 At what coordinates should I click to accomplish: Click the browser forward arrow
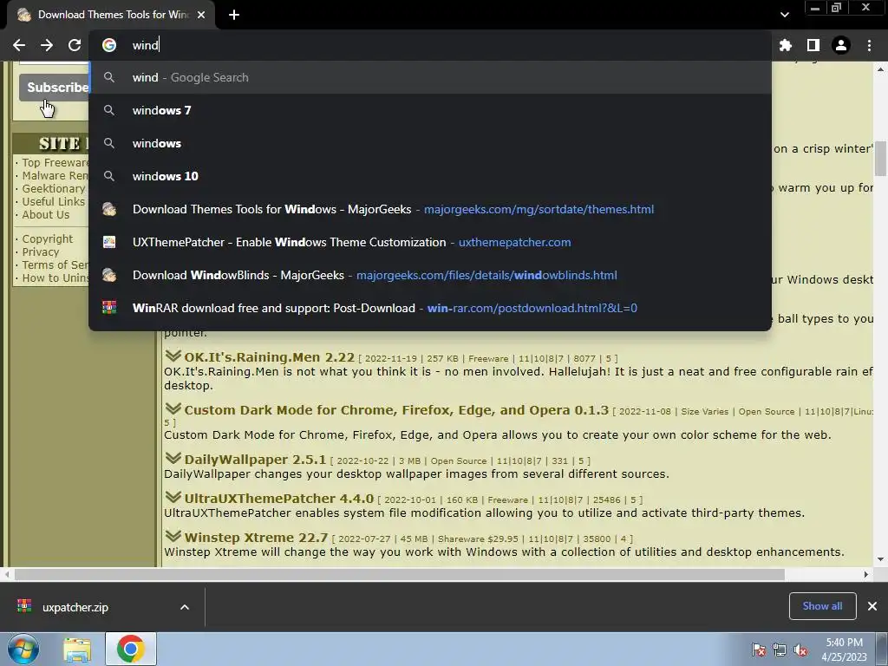click(47, 45)
